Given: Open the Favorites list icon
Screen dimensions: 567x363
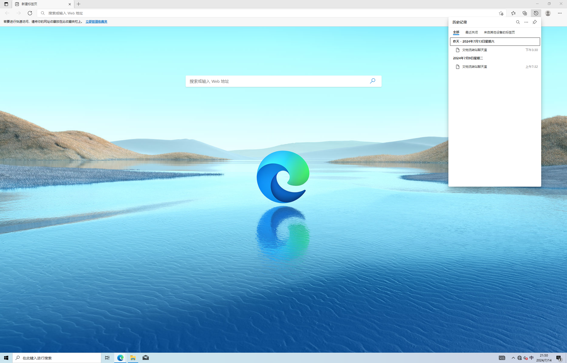Looking at the screenshot, I should (513, 13).
